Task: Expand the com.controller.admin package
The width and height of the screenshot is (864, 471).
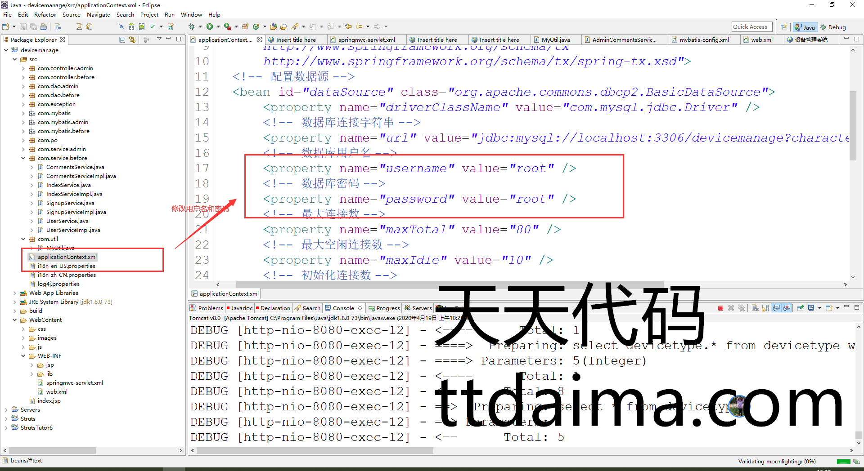Action: (23, 68)
